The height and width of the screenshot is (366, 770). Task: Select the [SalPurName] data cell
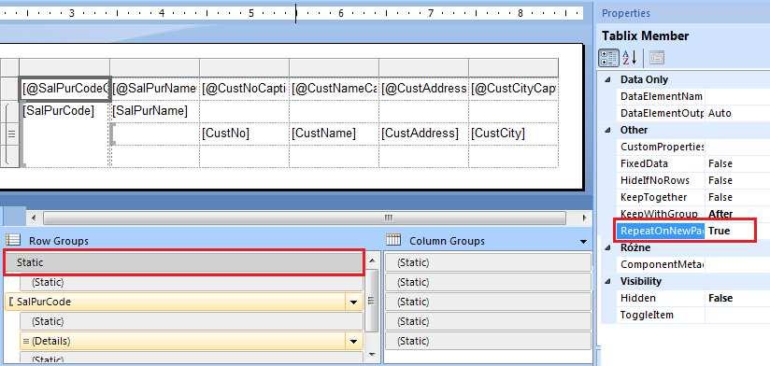pyautogui.click(x=155, y=111)
